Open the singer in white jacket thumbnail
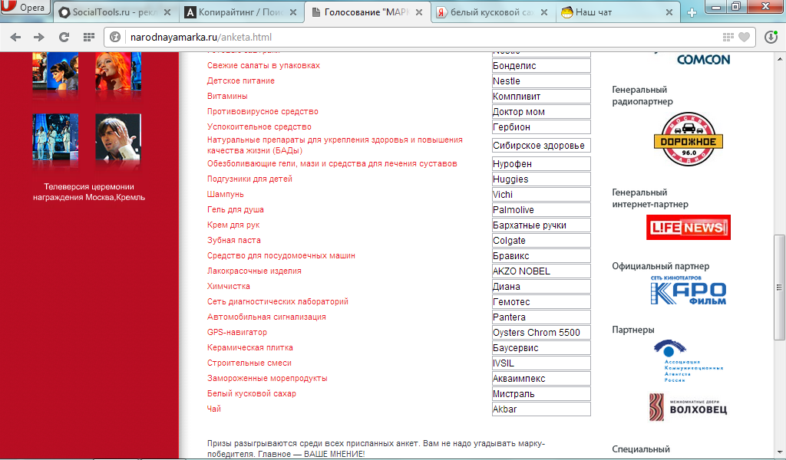 118,137
